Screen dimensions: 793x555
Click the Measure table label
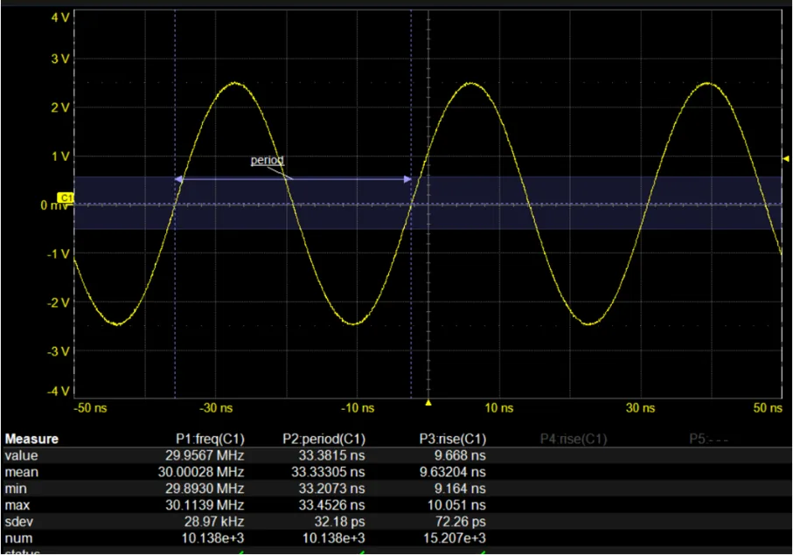[31, 439]
